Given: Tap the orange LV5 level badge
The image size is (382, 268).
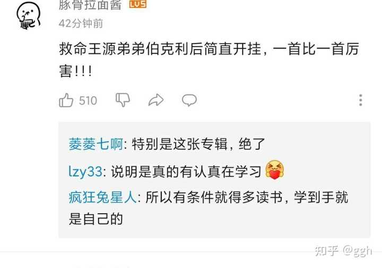Looking at the screenshot, I should [137, 4].
